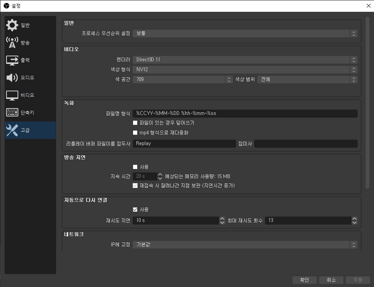Click the 확인 button
The image size is (374, 287).
[304, 280]
